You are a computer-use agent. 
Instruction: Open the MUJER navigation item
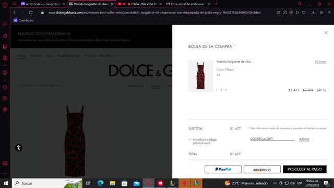click(156, 86)
